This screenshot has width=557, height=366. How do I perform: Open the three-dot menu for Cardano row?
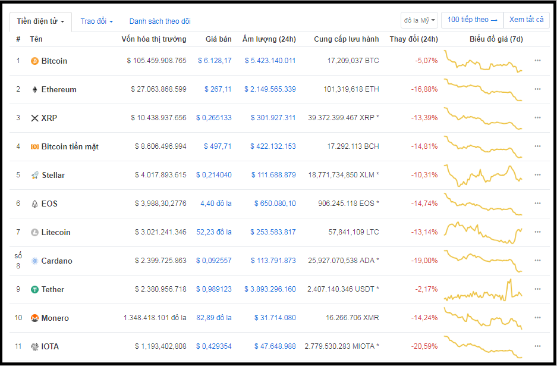537,260
